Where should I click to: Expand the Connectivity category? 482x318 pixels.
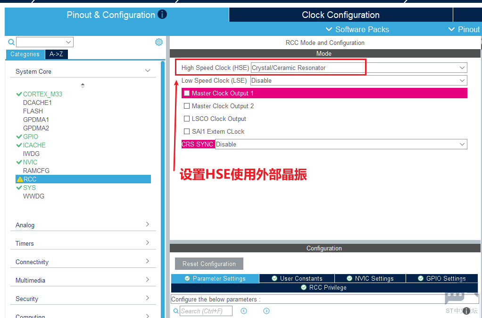pyautogui.click(x=148, y=261)
